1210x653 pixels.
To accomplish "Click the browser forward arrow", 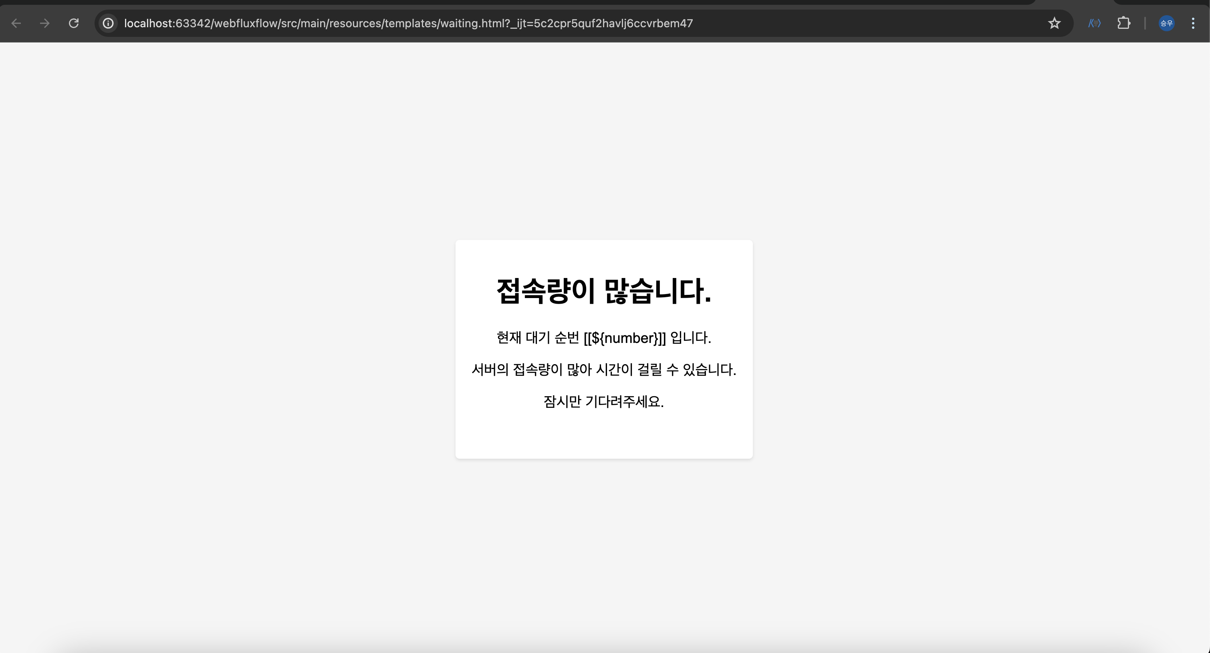I will tap(44, 23).
